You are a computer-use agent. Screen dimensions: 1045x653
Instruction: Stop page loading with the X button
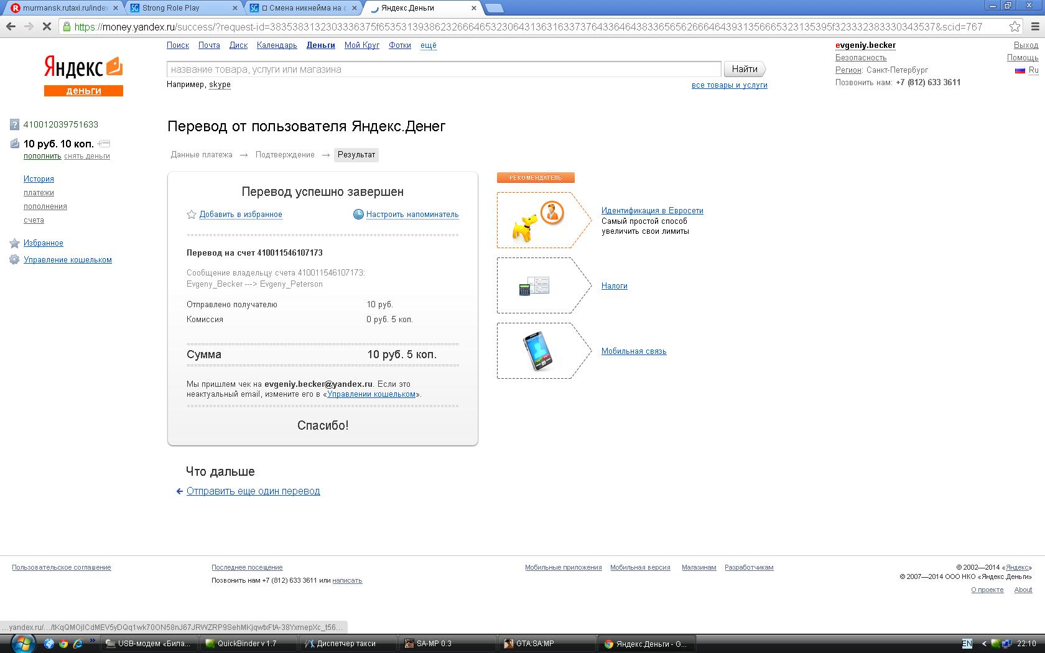pyautogui.click(x=47, y=27)
